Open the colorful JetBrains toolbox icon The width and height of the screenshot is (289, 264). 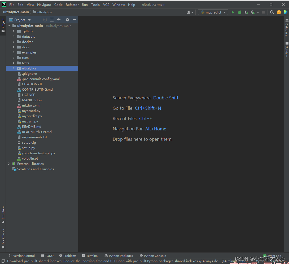(286, 12)
